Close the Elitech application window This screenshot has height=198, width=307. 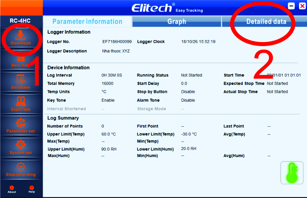(x=302, y=6)
